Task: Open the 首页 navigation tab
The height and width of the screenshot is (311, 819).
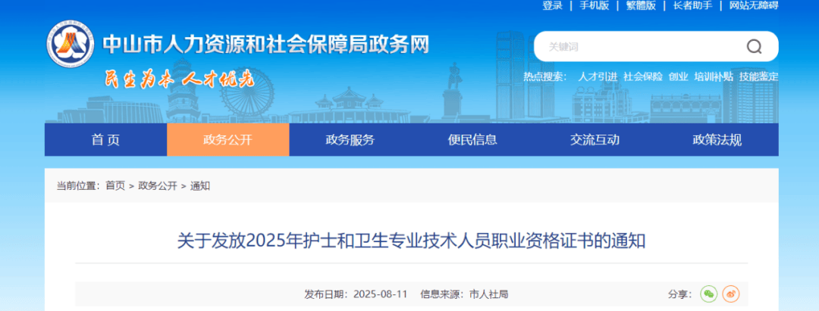Action: (105, 140)
